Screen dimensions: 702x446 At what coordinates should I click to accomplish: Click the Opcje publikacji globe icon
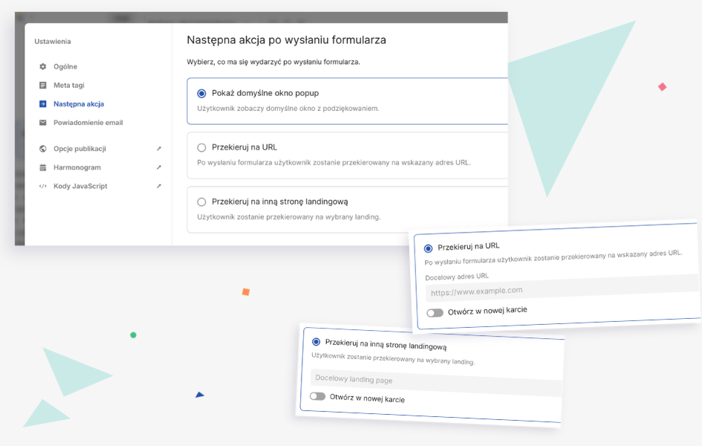(x=43, y=149)
